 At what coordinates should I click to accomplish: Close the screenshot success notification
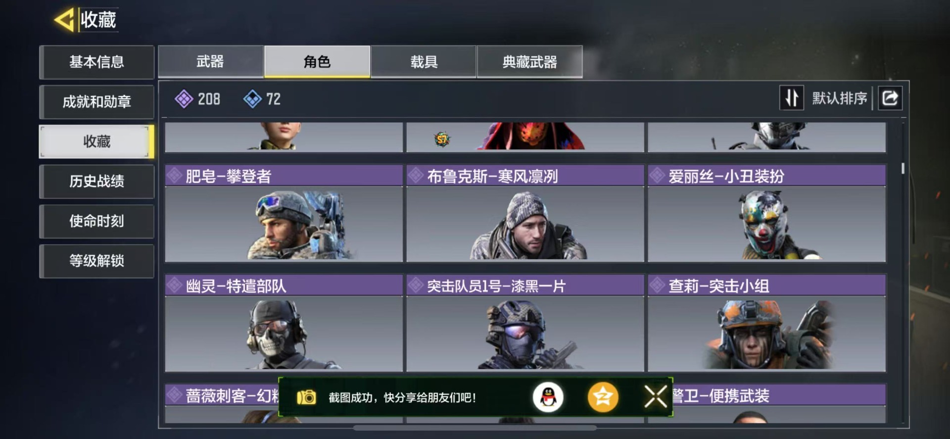click(656, 397)
